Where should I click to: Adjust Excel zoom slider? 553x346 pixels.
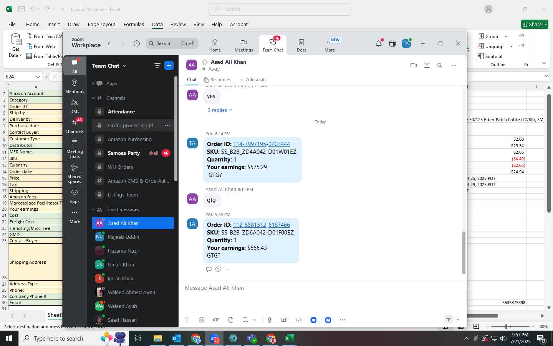[507, 326]
